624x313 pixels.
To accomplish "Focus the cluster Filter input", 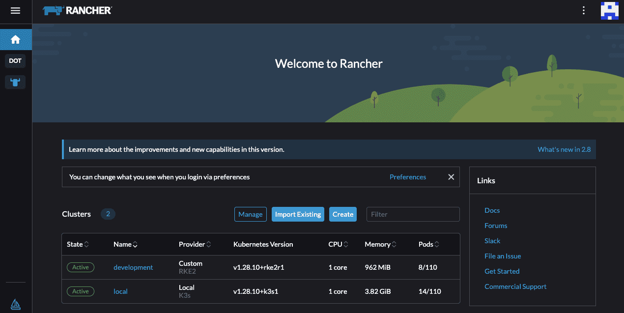I will 413,214.
